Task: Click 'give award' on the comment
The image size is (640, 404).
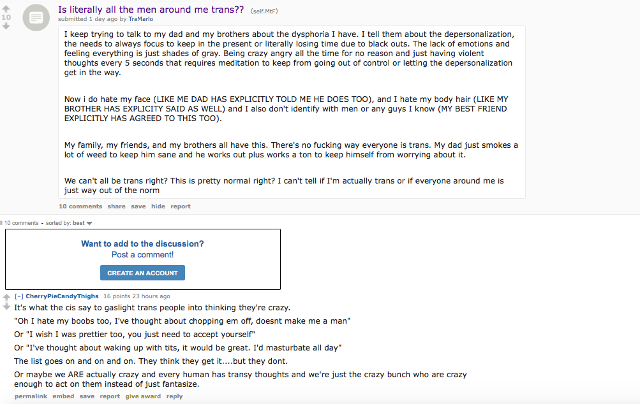Action: click(x=143, y=396)
